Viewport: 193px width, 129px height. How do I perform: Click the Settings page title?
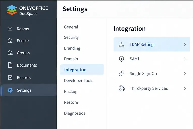pos(75,9)
